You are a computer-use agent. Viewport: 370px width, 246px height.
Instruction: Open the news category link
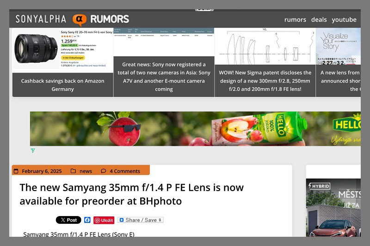(86, 171)
